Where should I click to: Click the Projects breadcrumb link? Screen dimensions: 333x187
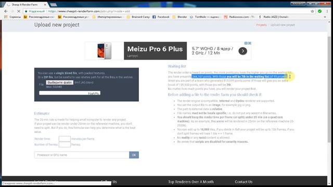(261, 25)
